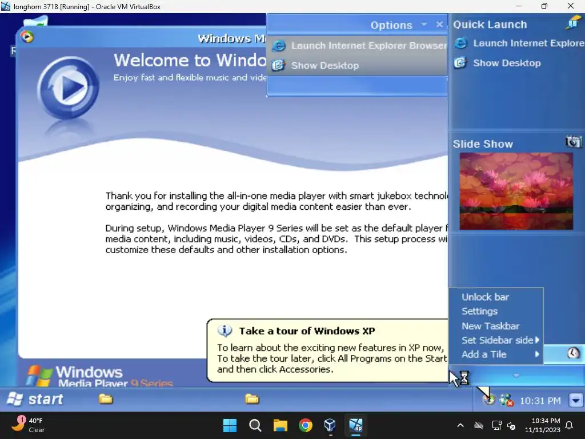Click Launch Internet Explorer text in the sidebar

[x=528, y=43]
